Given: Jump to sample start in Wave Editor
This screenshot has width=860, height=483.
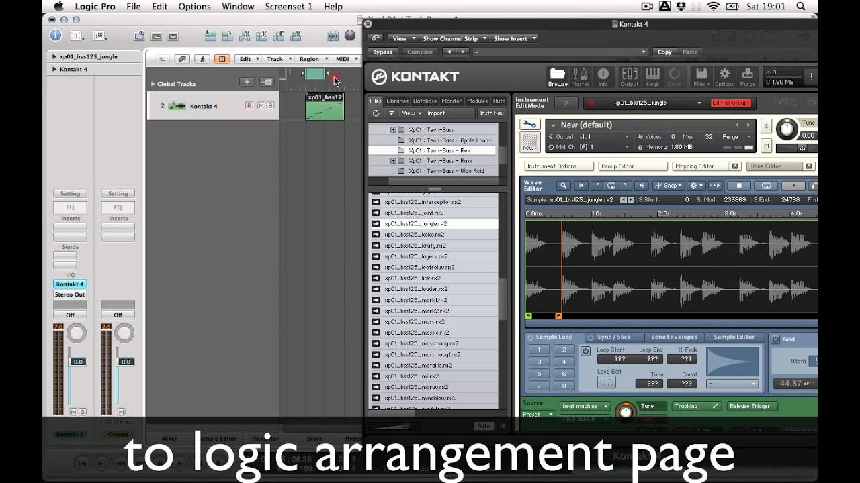Looking at the screenshot, I should pos(580,186).
